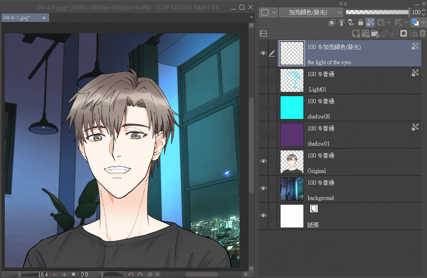Click transfer to lower layer icon
The width and height of the screenshot is (427, 278).
tap(385, 33)
